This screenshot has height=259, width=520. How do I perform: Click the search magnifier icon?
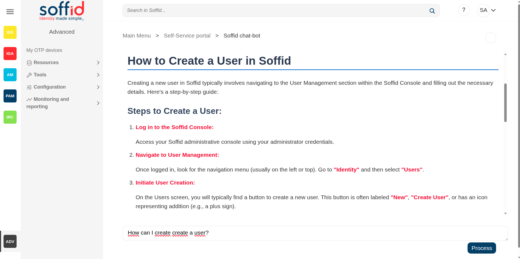click(432, 11)
